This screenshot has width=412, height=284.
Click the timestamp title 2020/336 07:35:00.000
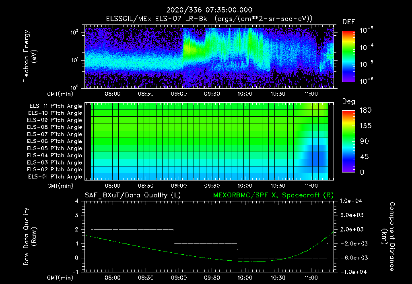tap(209, 10)
